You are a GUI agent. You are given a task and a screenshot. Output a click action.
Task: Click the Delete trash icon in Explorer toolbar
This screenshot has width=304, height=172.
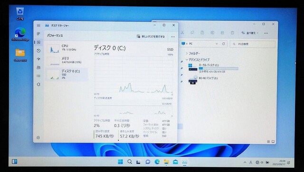232,33
